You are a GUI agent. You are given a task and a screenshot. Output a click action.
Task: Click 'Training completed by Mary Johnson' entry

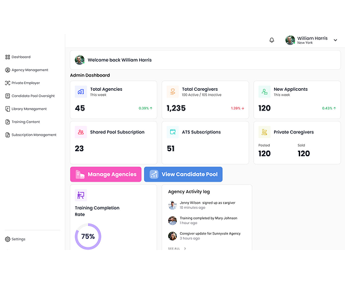tap(209, 219)
